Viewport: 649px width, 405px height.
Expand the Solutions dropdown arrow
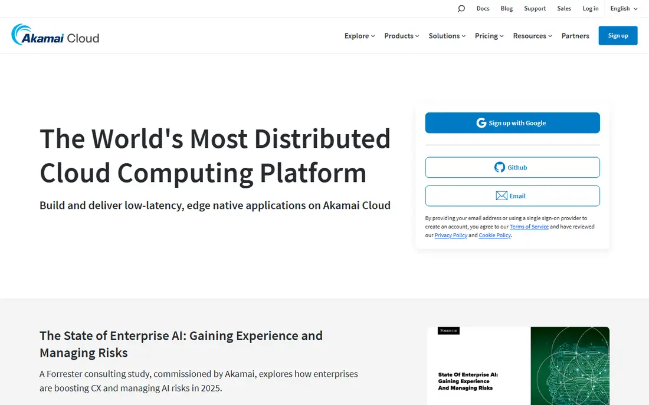pos(464,36)
